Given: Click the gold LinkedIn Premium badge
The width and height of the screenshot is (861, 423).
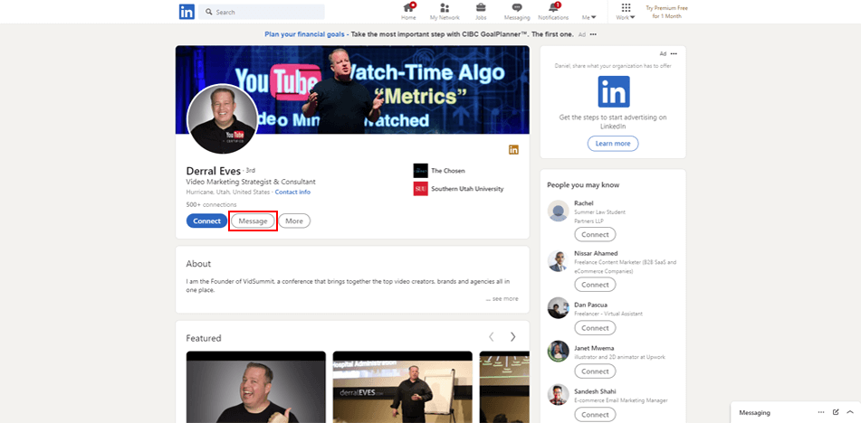Looking at the screenshot, I should [513, 149].
